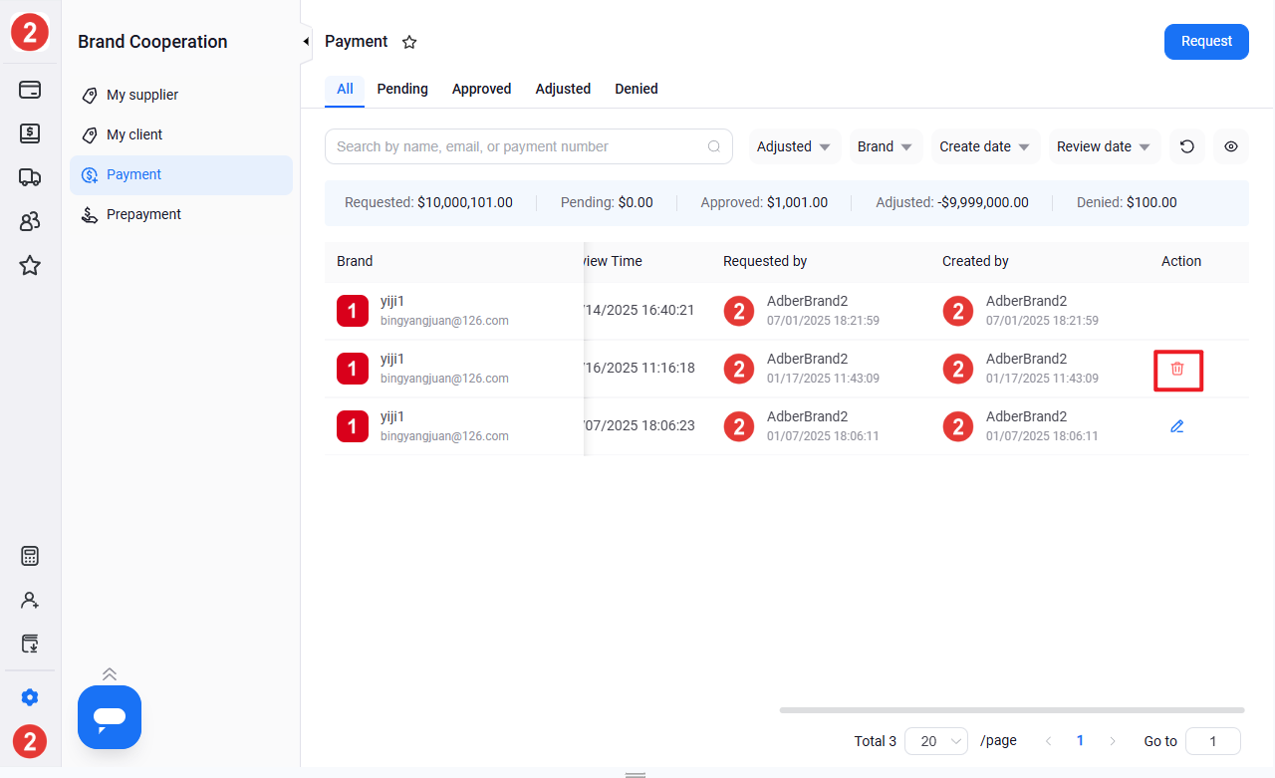Open the dollar bill icon in left rail

pyautogui.click(x=30, y=133)
